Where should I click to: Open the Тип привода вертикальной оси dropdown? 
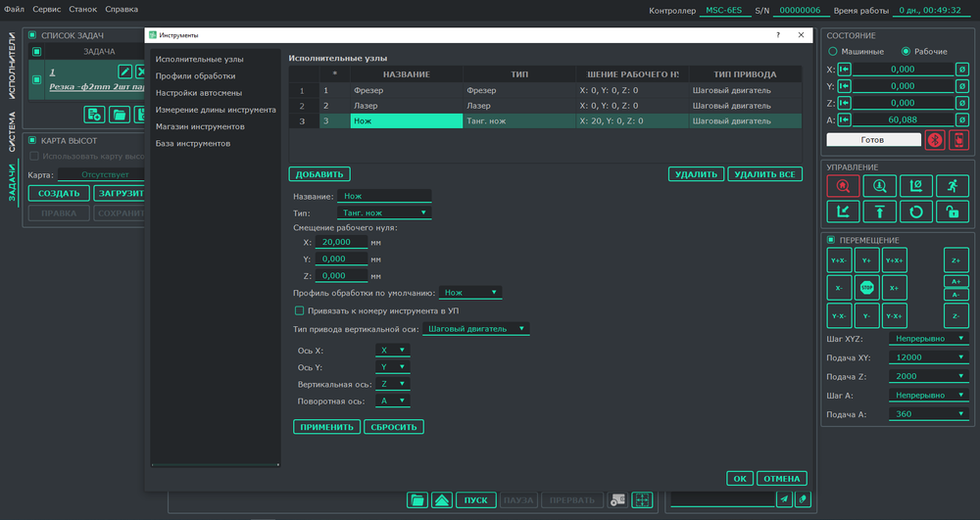pos(475,328)
